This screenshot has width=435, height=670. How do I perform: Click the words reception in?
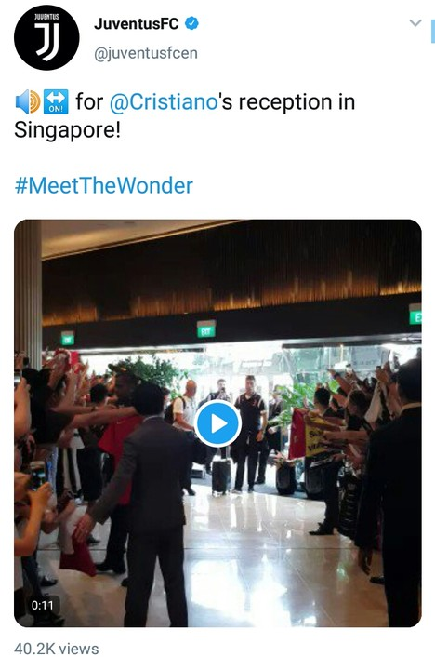pyautogui.click(x=297, y=102)
